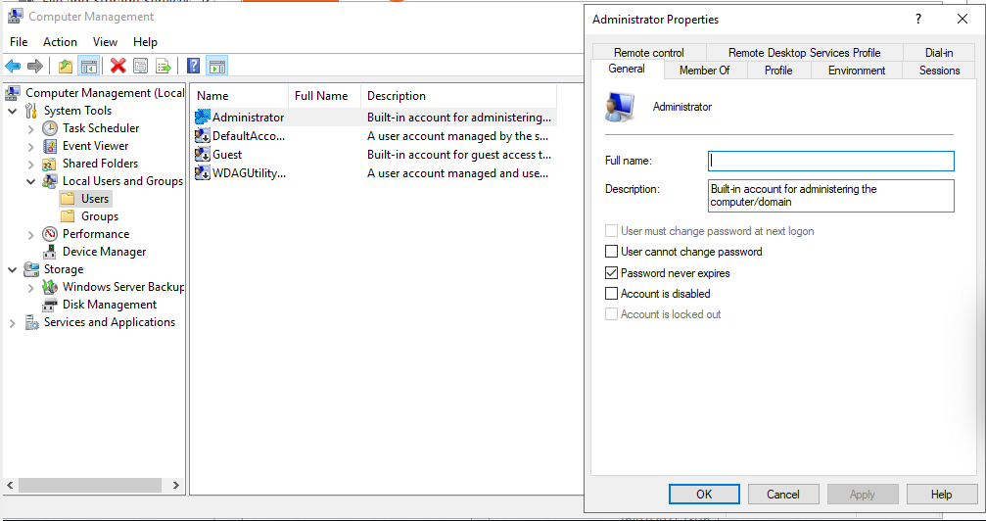The height and width of the screenshot is (521, 986).
Task: Click the Task Scheduler clock icon
Action: click(50, 128)
